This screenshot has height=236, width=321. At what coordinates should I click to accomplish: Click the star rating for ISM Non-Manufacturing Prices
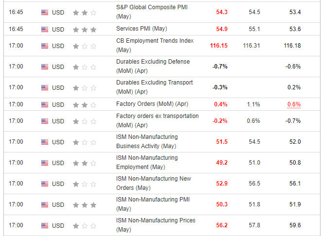pos(84,225)
